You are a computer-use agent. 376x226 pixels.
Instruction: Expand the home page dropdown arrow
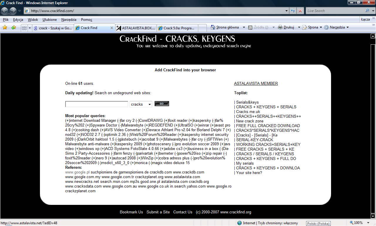[244, 27]
